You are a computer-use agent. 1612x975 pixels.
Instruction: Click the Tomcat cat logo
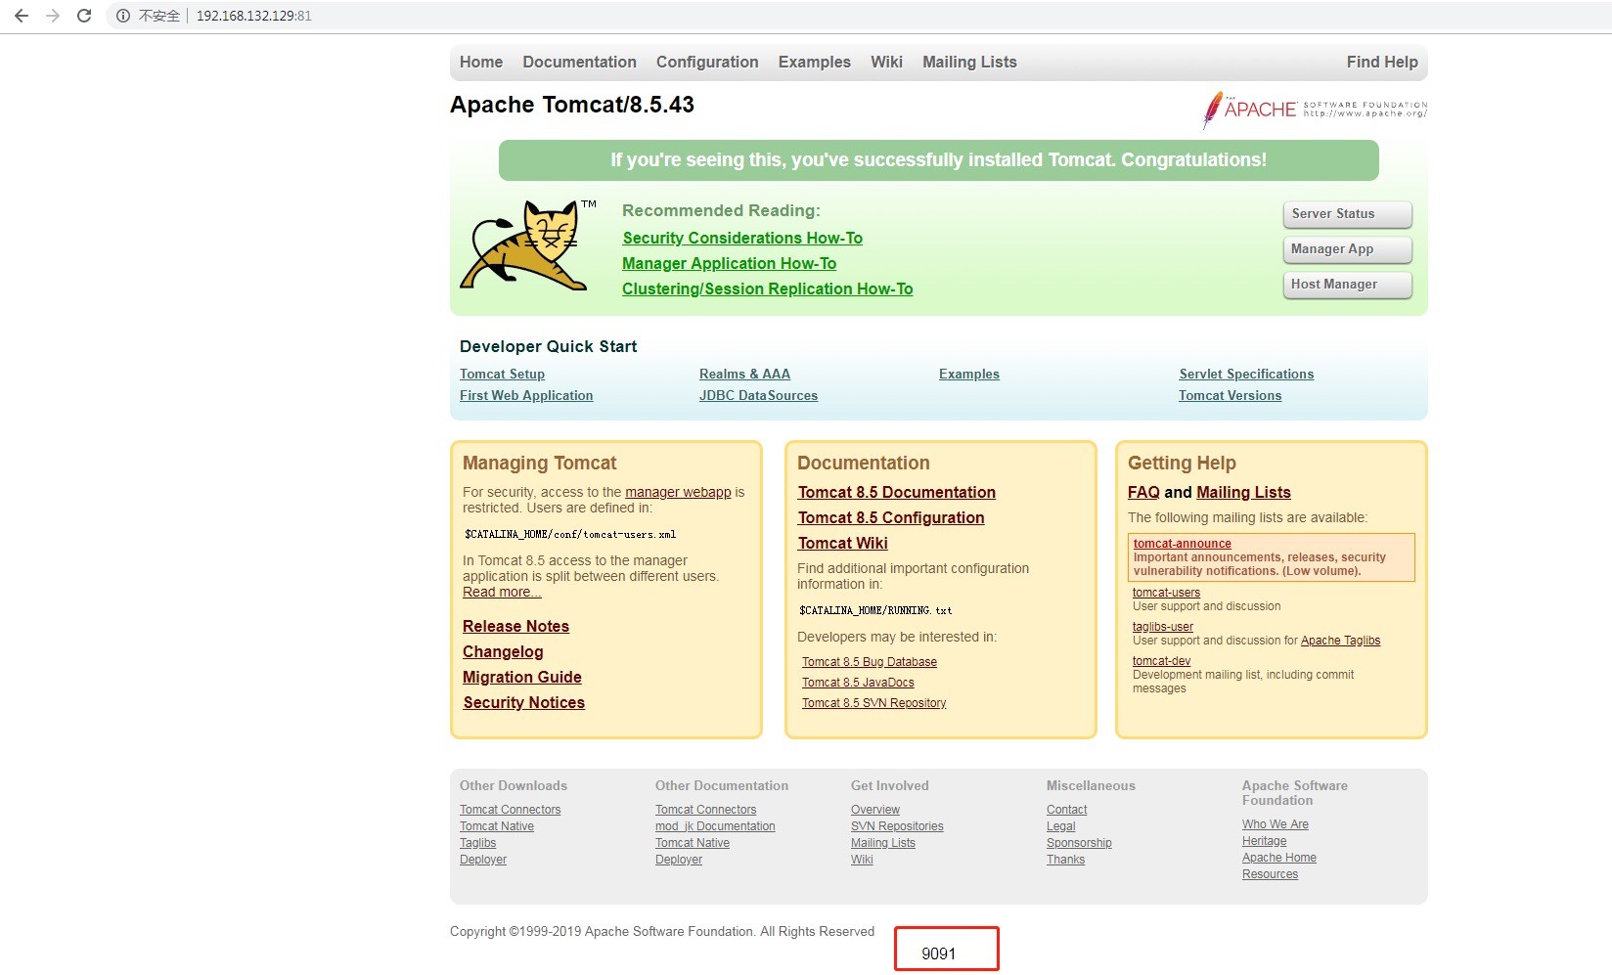coord(528,244)
